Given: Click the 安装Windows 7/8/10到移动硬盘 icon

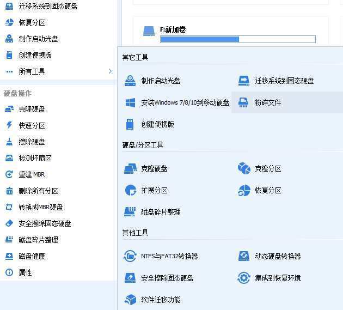Looking at the screenshot, I should (x=130, y=102).
